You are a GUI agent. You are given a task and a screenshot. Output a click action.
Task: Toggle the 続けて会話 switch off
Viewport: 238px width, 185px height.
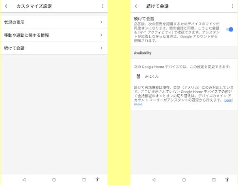pos(230,30)
